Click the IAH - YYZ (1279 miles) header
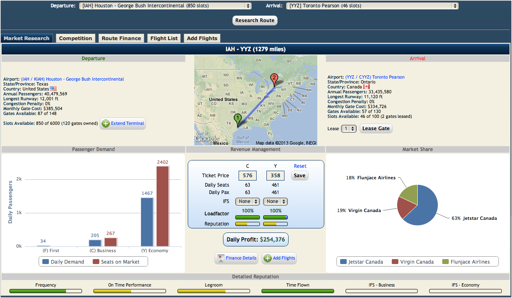Screen dimensions: 512x298 [x=255, y=49]
